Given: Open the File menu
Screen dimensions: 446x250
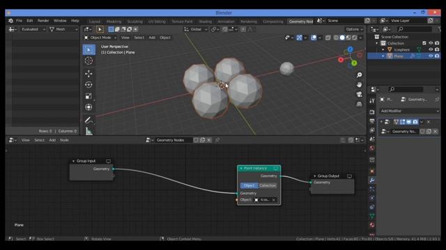Looking at the screenshot, I should click(19, 21).
